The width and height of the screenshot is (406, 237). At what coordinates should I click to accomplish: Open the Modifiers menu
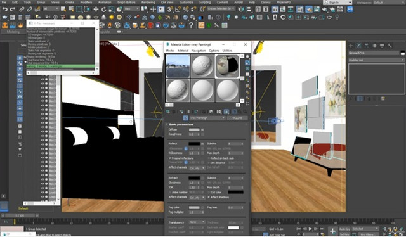point(86,2)
